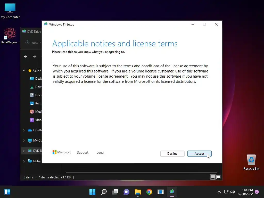The height and width of the screenshot is (198, 264).
Task: Open the My Computer desktop icon
Action: (10, 11)
